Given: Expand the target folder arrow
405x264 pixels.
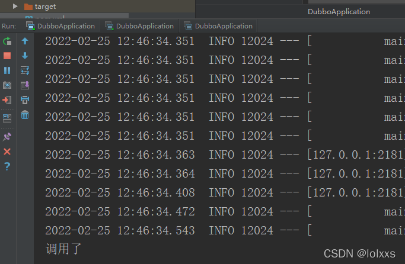Looking at the screenshot, I should coord(15,6).
